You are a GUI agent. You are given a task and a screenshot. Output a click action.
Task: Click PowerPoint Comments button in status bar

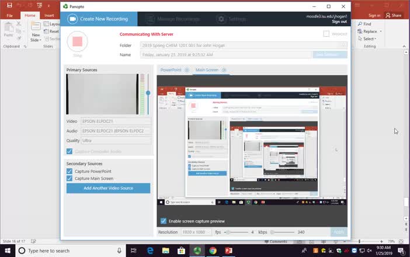pyautogui.click(x=276, y=241)
